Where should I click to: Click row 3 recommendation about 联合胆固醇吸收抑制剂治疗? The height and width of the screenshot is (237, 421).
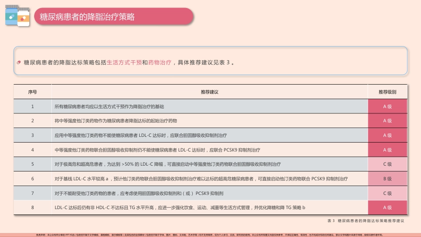[x=140, y=135]
